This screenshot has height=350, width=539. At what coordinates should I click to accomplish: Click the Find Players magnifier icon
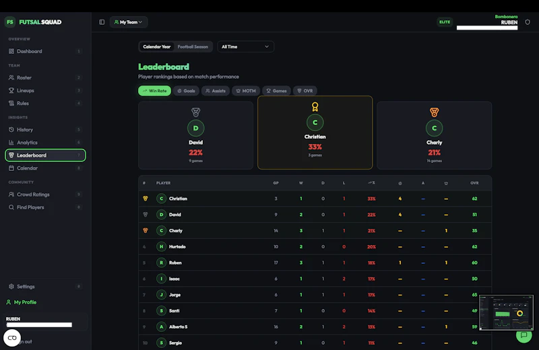pos(11,207)
